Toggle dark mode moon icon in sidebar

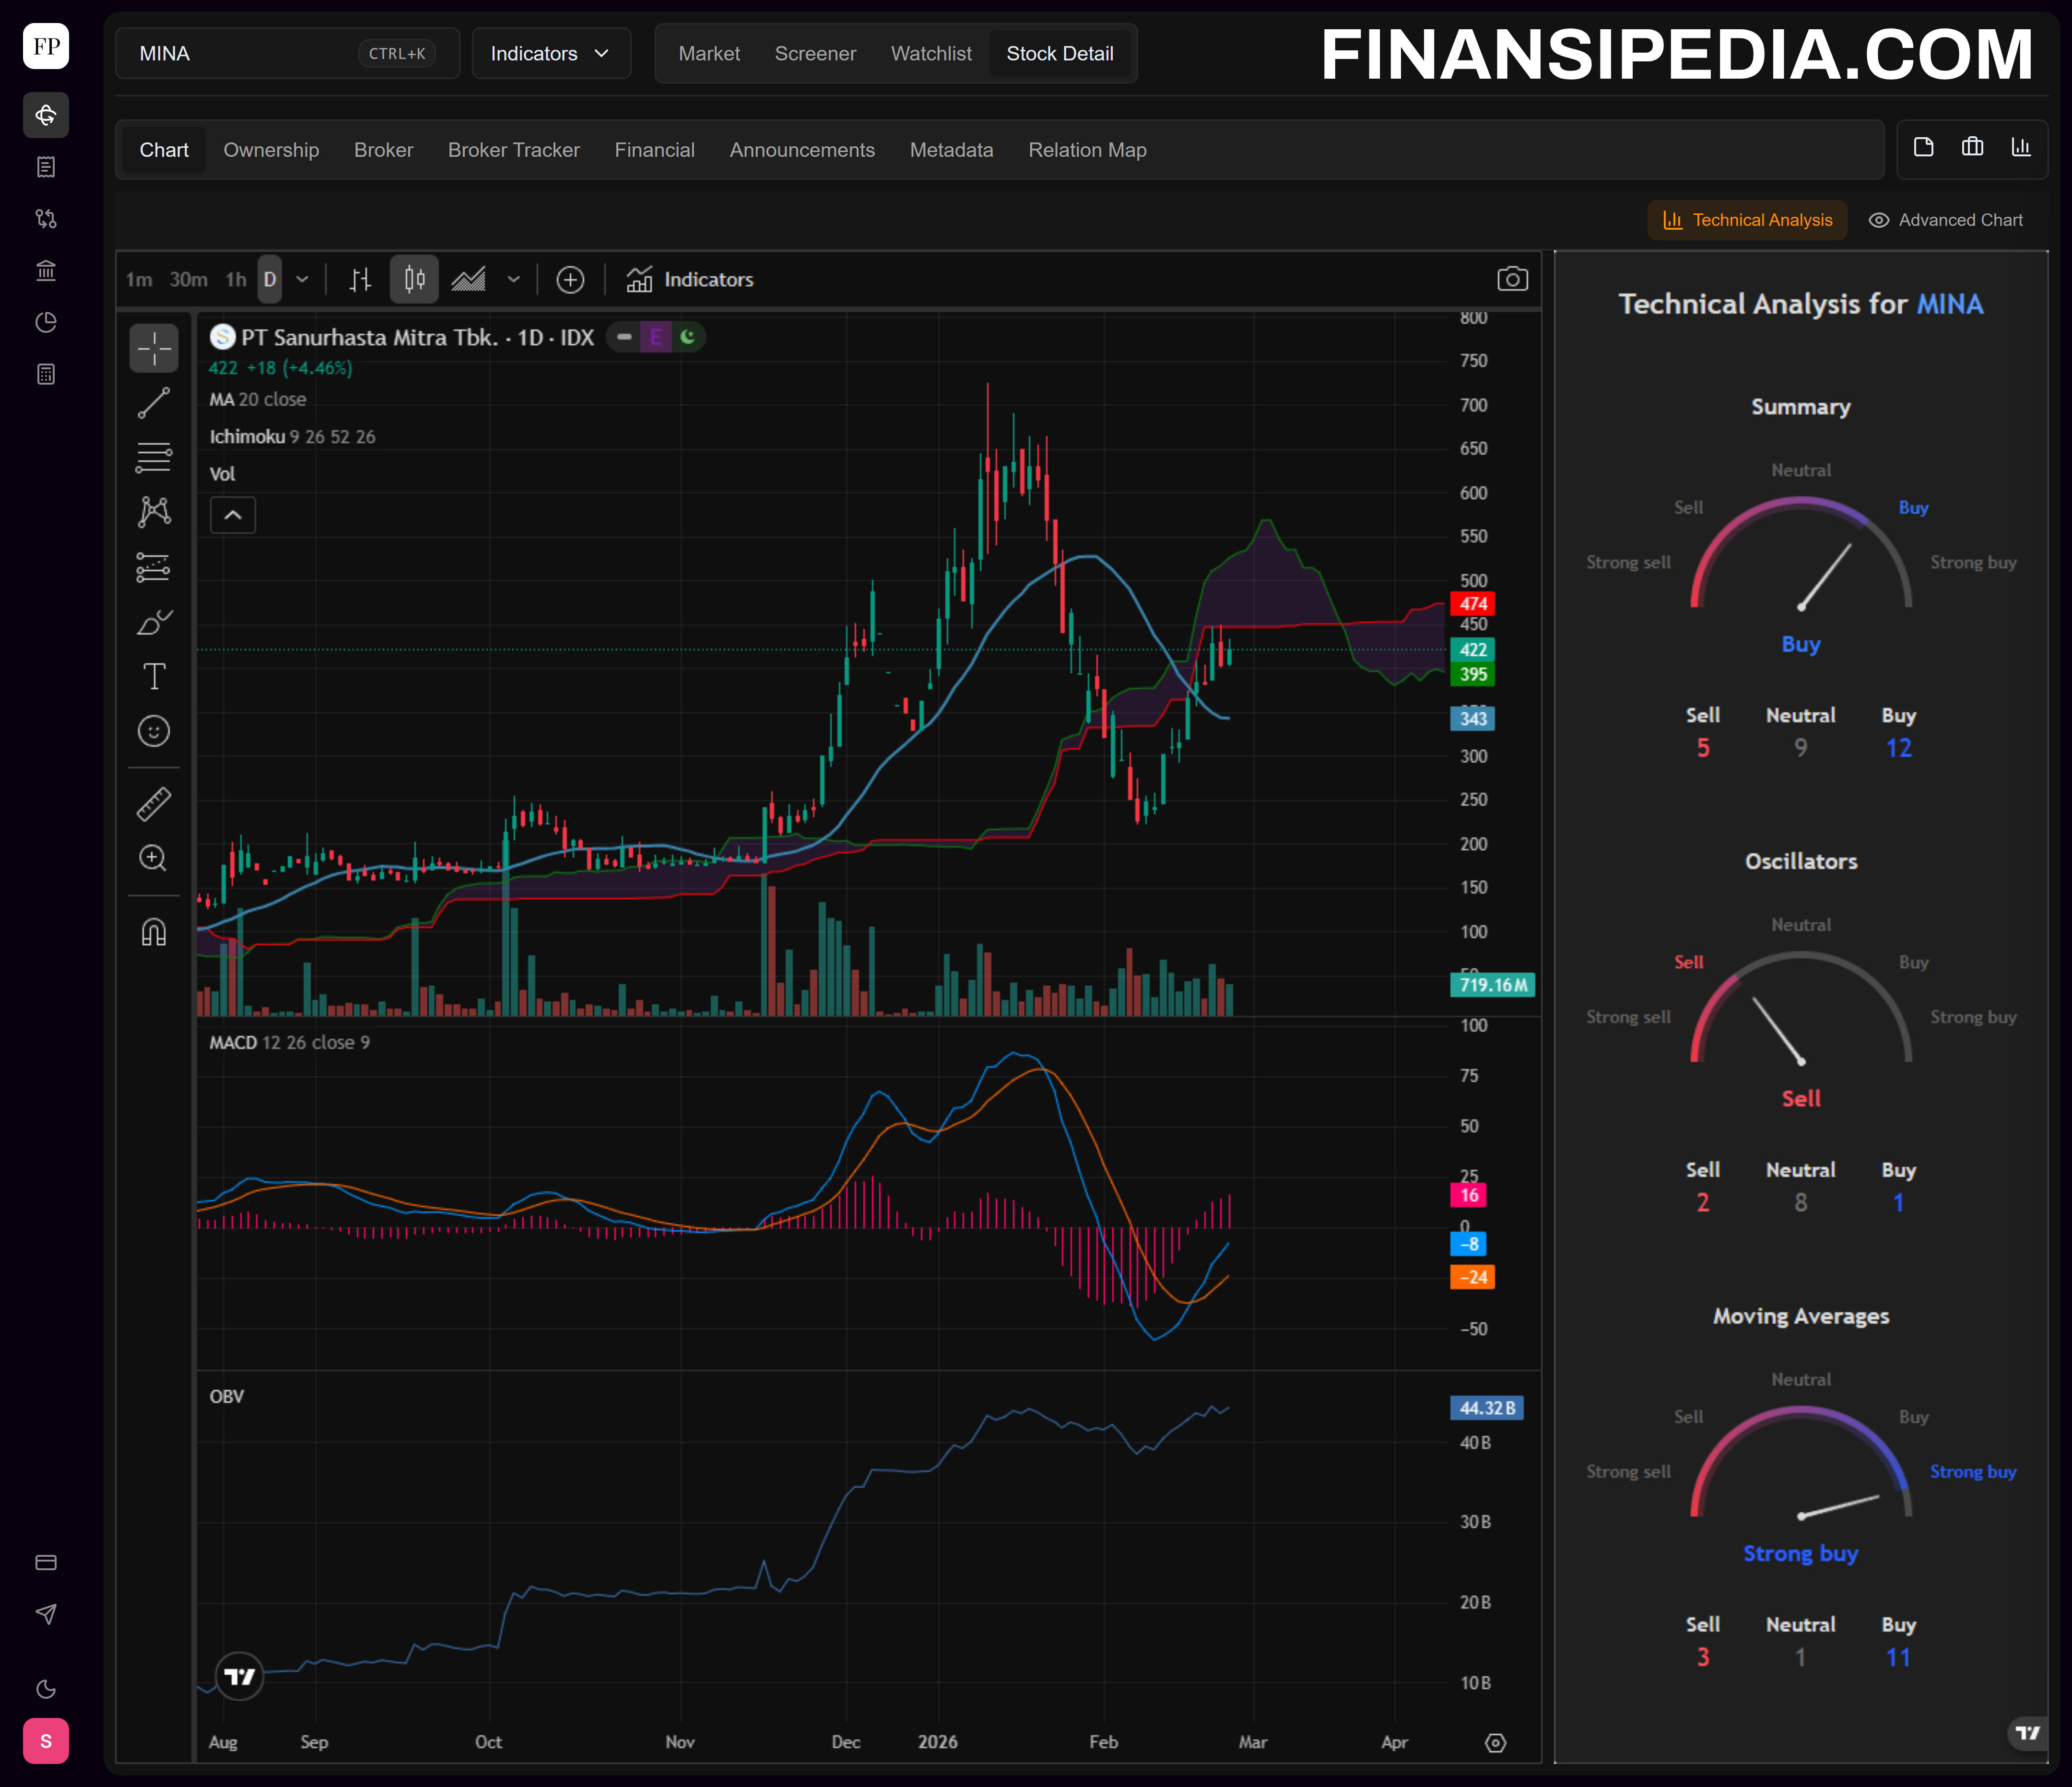click(46, 1689)
